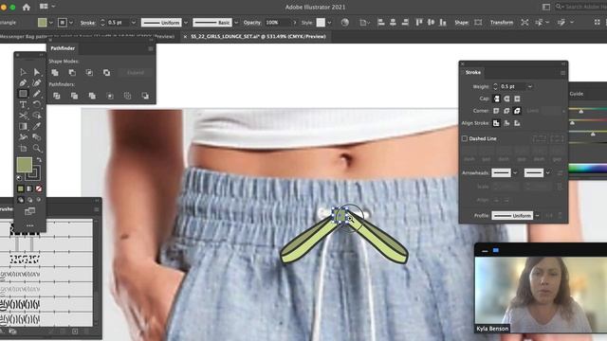607x341 pixels.
Task: Select the Gradient tool
Action: [23, 126]
